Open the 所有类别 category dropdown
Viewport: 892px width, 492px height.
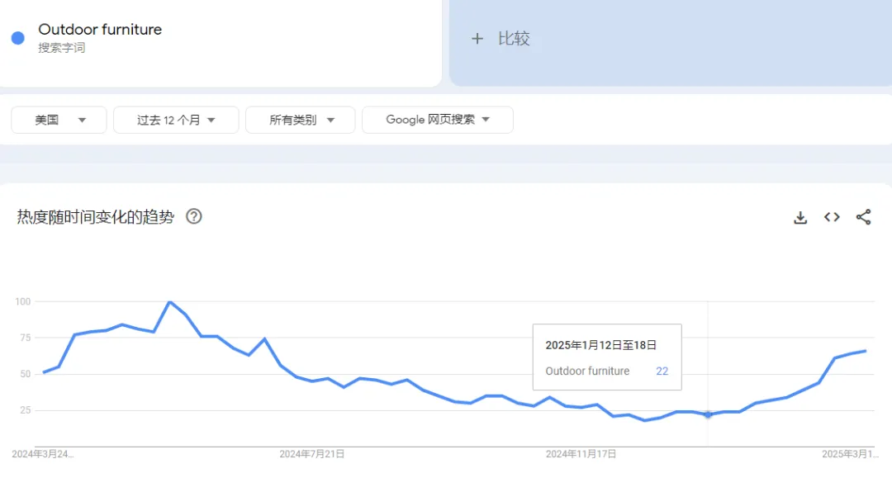pos(301,120)
